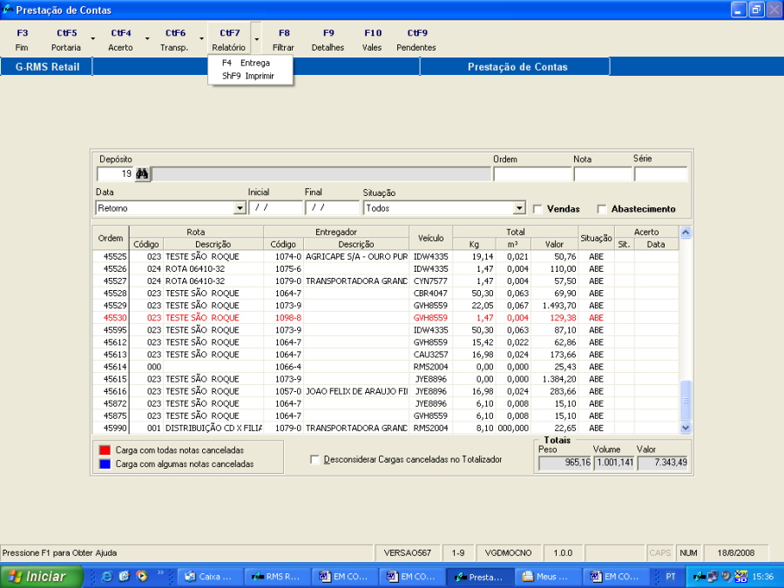Click JOAO FELIX DE ARAUJO FIL cell

click(x=356, y=391)
